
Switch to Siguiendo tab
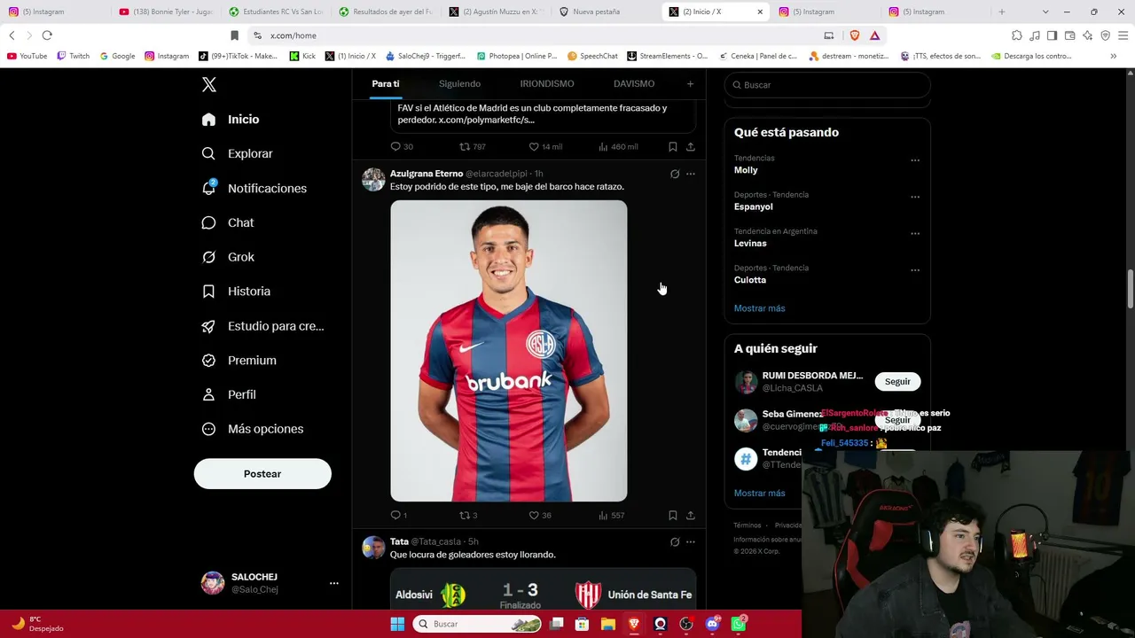click(x=459, y=84)
